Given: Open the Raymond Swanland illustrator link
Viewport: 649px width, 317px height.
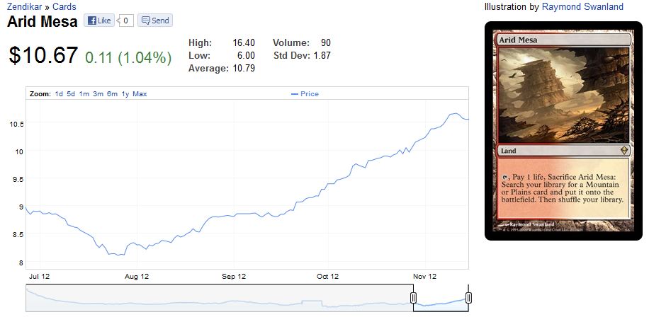Looking at the screenshot, I should [582, 7].
